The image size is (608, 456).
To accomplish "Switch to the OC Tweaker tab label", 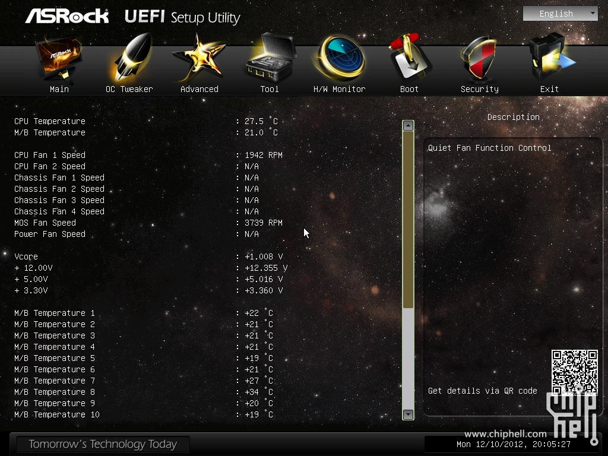I will click(129, 89).
